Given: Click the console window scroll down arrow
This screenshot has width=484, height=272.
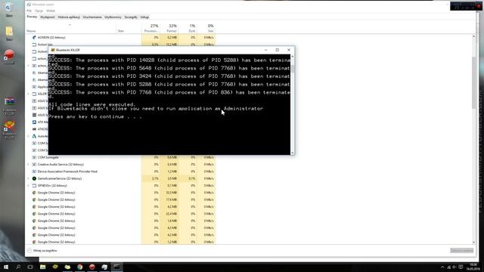Looking at the screenshot, I should [x=293, y=153].
